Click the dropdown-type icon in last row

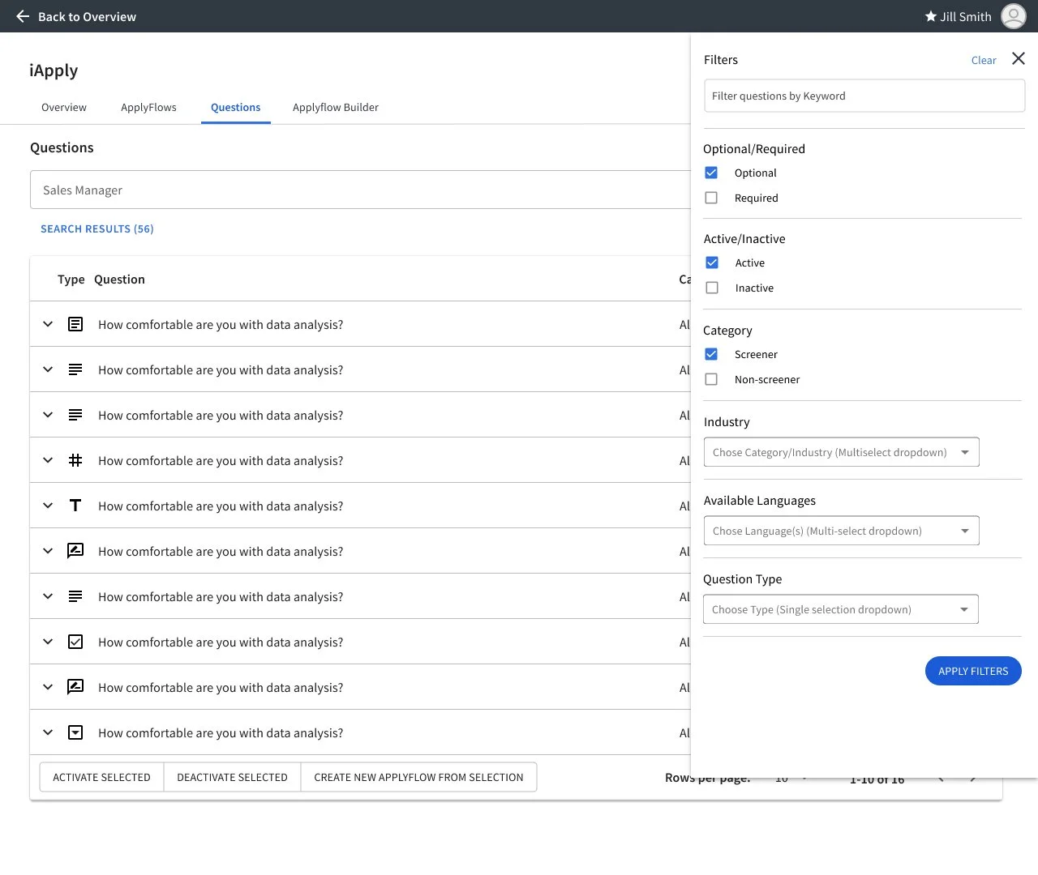(x=75, y=732)
